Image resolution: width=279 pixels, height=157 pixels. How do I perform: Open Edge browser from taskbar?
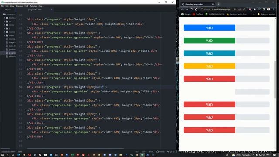tap(18, 155)
